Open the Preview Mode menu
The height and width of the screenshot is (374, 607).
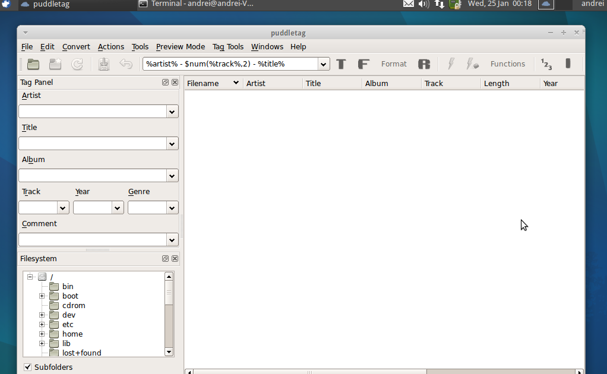[x=181, y=47]
